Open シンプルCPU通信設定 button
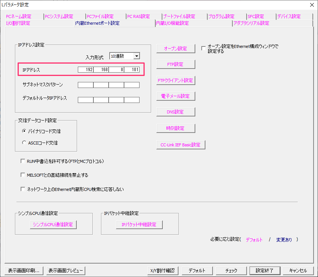The height and width of the screenshot is (277, 318). click(53, 225)
